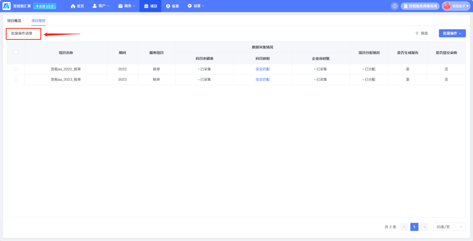Click 已分配 status in the 2022 row
This screenshot has height=241, width=473.
pos(369,69)
